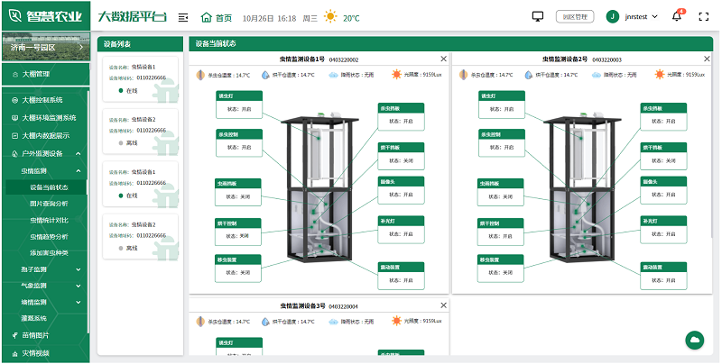Click the sun weather icon in the header
The width and height of the screenshot is (722, 364).
click(x=330, y=17)
